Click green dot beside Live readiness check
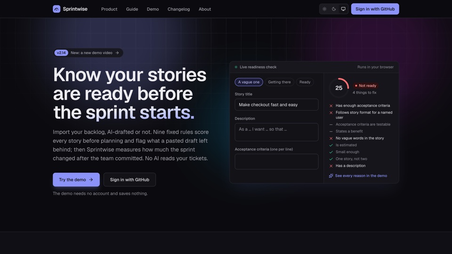The height and width of the screenshot is (254, 452). [236, 67]
